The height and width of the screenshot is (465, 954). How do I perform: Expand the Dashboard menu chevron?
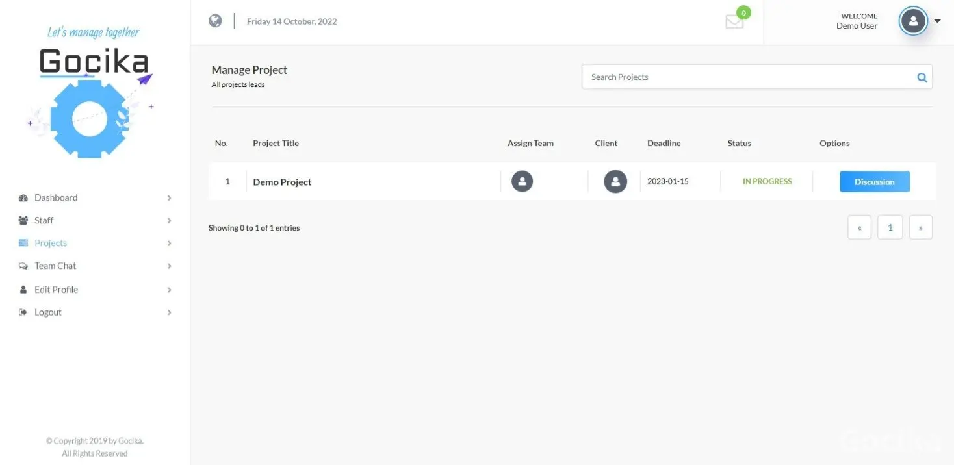click(169, 198)
